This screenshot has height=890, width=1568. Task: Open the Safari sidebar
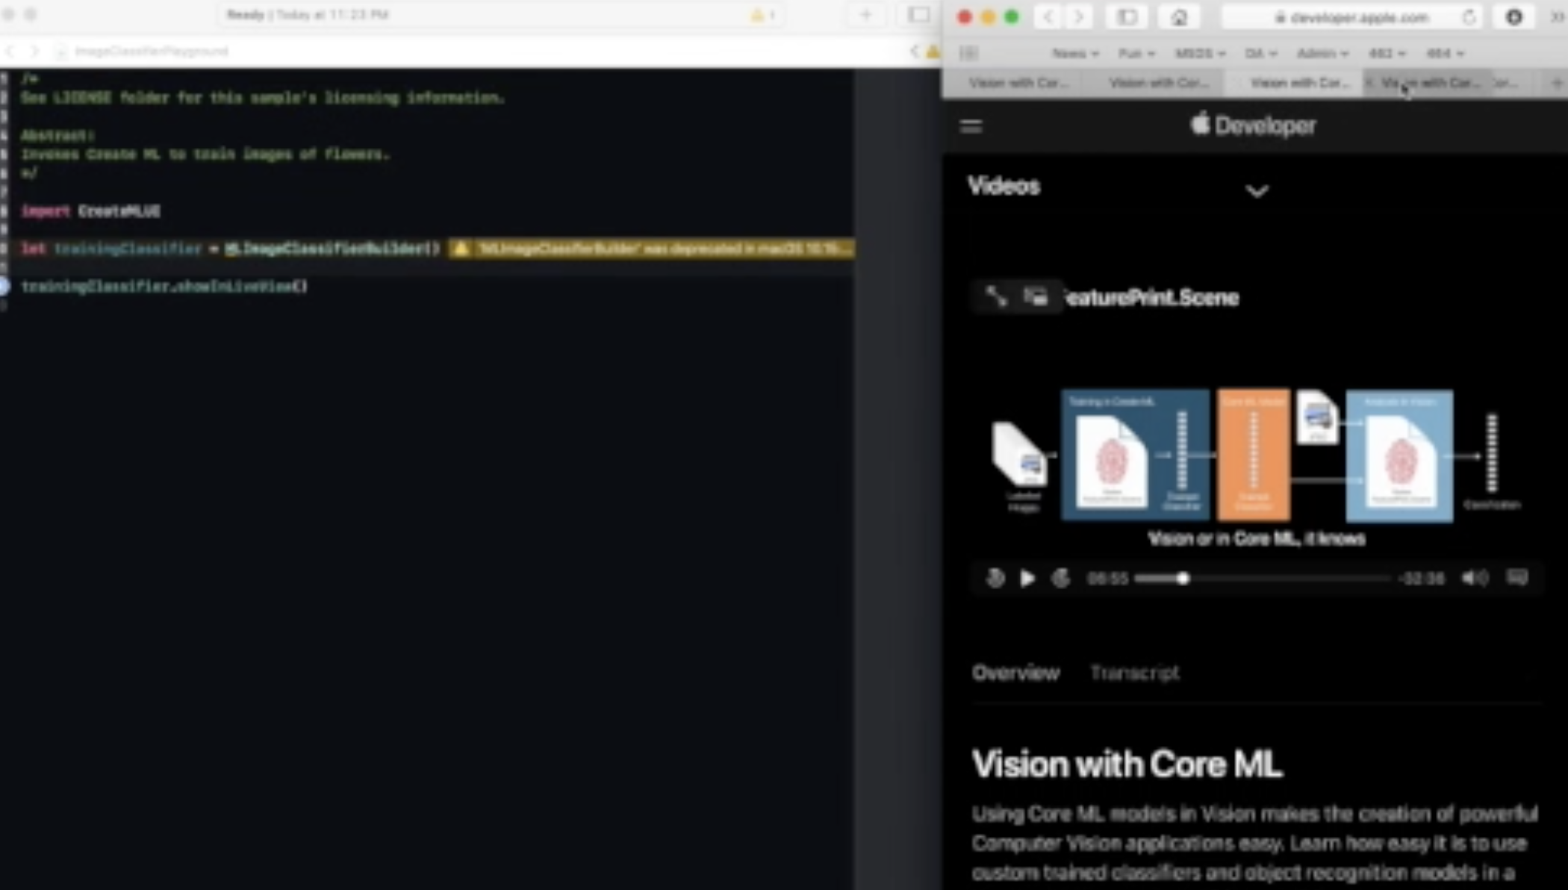coord(1127,16)
